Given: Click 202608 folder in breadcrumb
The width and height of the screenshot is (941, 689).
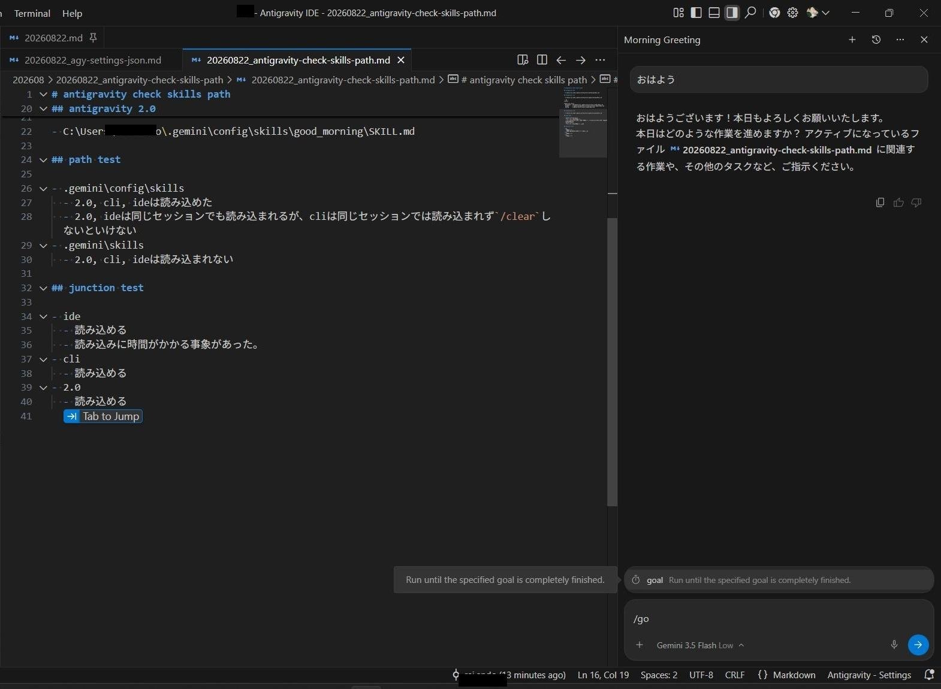Looking at the screenshot, I should 28,80.
